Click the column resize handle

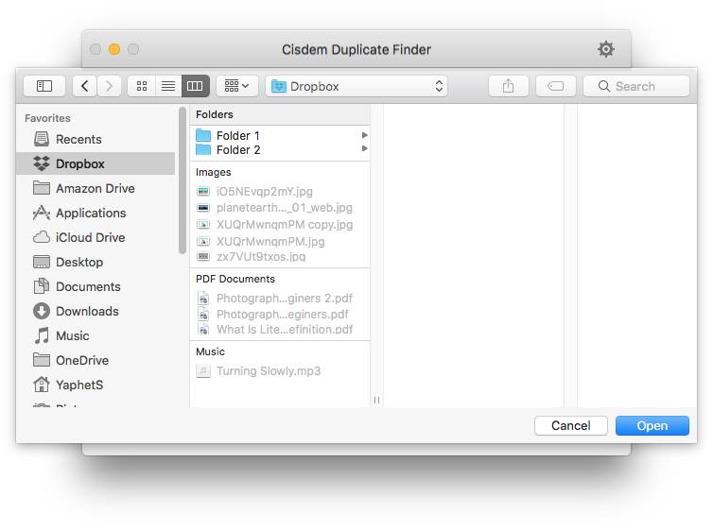pyautogui.click(x=376, y=400)
